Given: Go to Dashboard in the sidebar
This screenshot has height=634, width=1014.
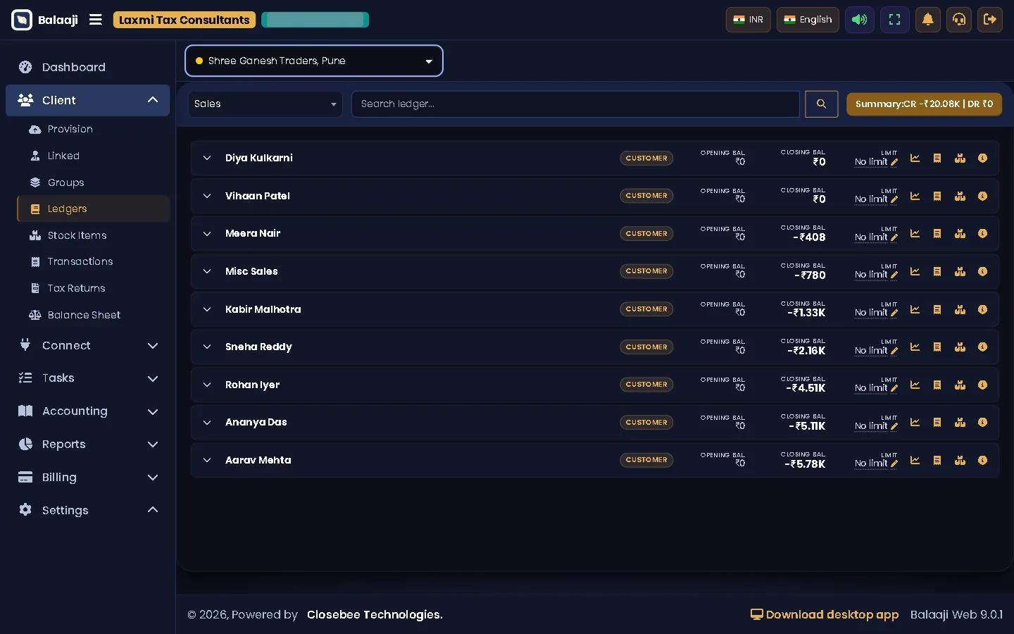Looking at the screenshot, I should click(88, 67).
